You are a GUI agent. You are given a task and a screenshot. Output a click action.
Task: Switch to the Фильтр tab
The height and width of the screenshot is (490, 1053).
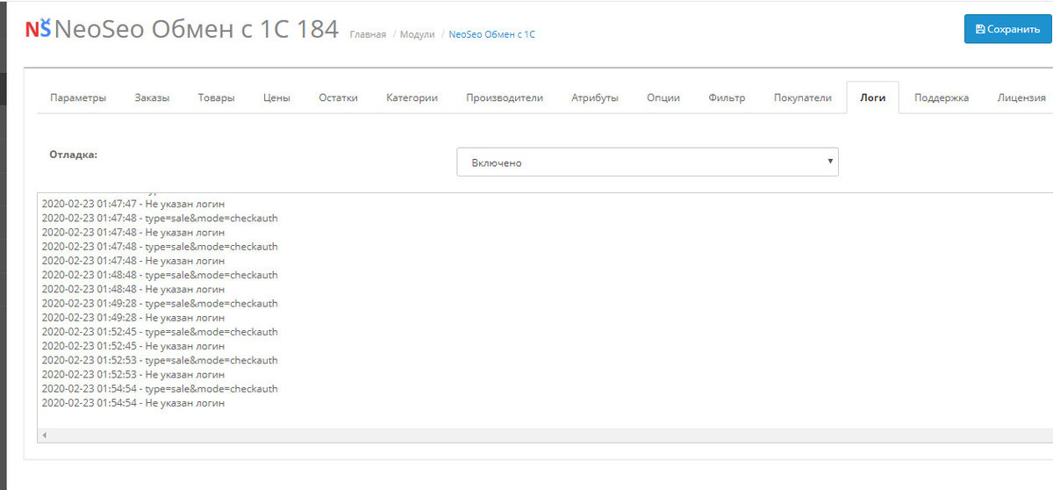pos(727,97)
